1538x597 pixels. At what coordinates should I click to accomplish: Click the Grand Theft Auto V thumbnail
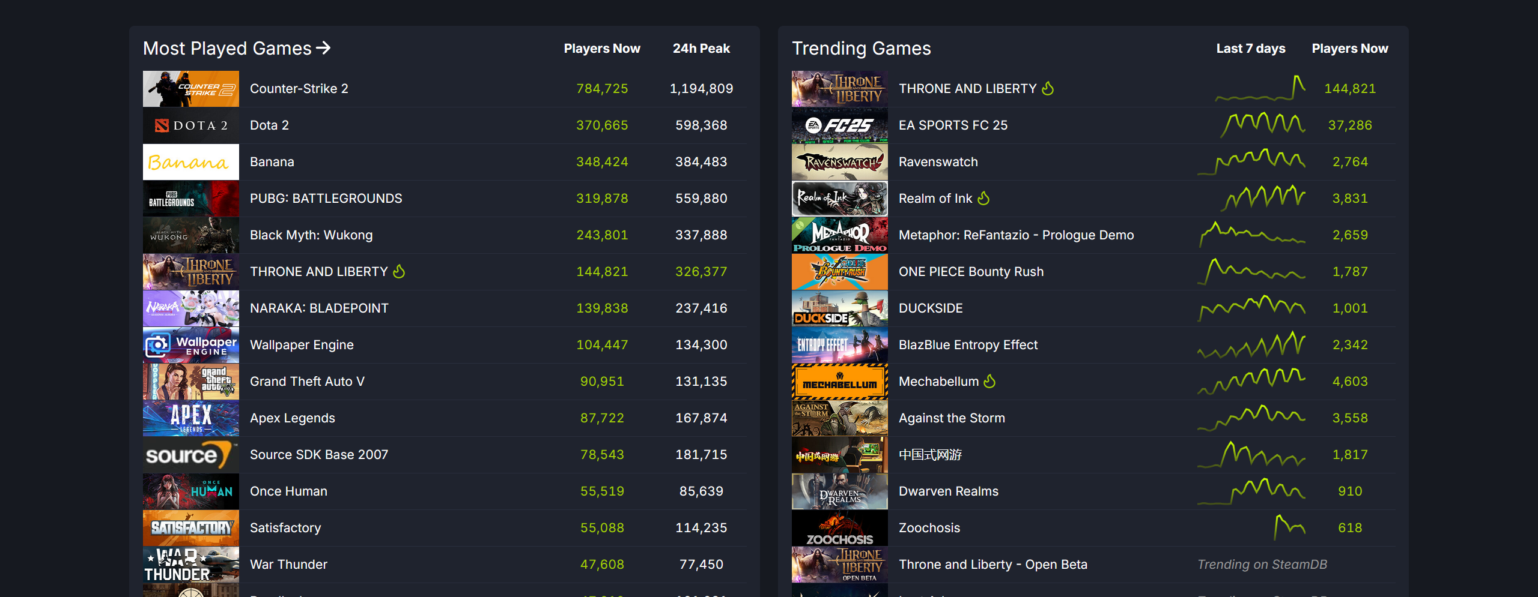[191, 382]
